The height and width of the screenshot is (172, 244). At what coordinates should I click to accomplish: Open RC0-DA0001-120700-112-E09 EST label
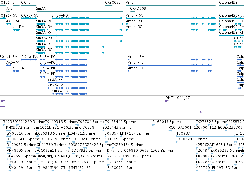(196, 128)
